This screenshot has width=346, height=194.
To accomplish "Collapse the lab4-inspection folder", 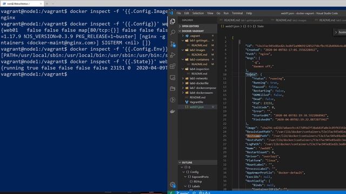I will click(197, 69).
